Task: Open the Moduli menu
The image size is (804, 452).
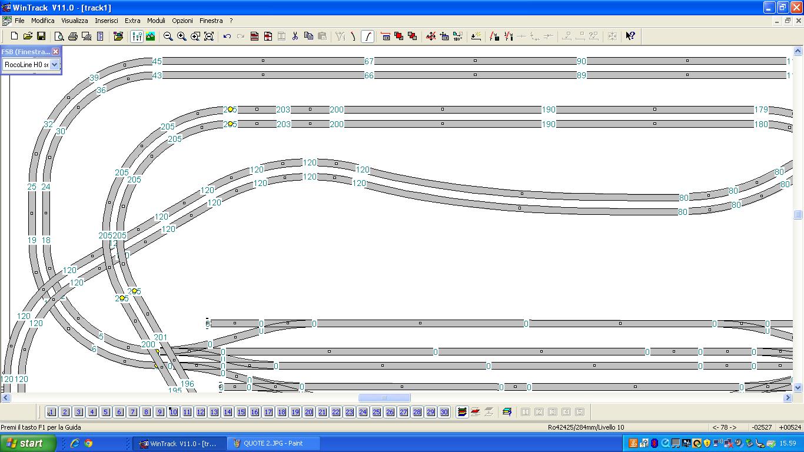Action: pos(156,21)
